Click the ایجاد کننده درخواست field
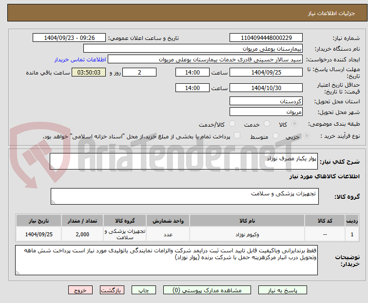368x303 pixels. click(205, 59)
